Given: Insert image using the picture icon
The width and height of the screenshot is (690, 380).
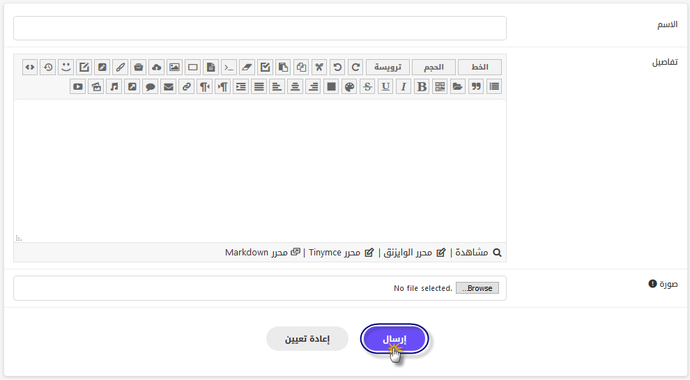Looking at the screenshot, I should (174, 68).
